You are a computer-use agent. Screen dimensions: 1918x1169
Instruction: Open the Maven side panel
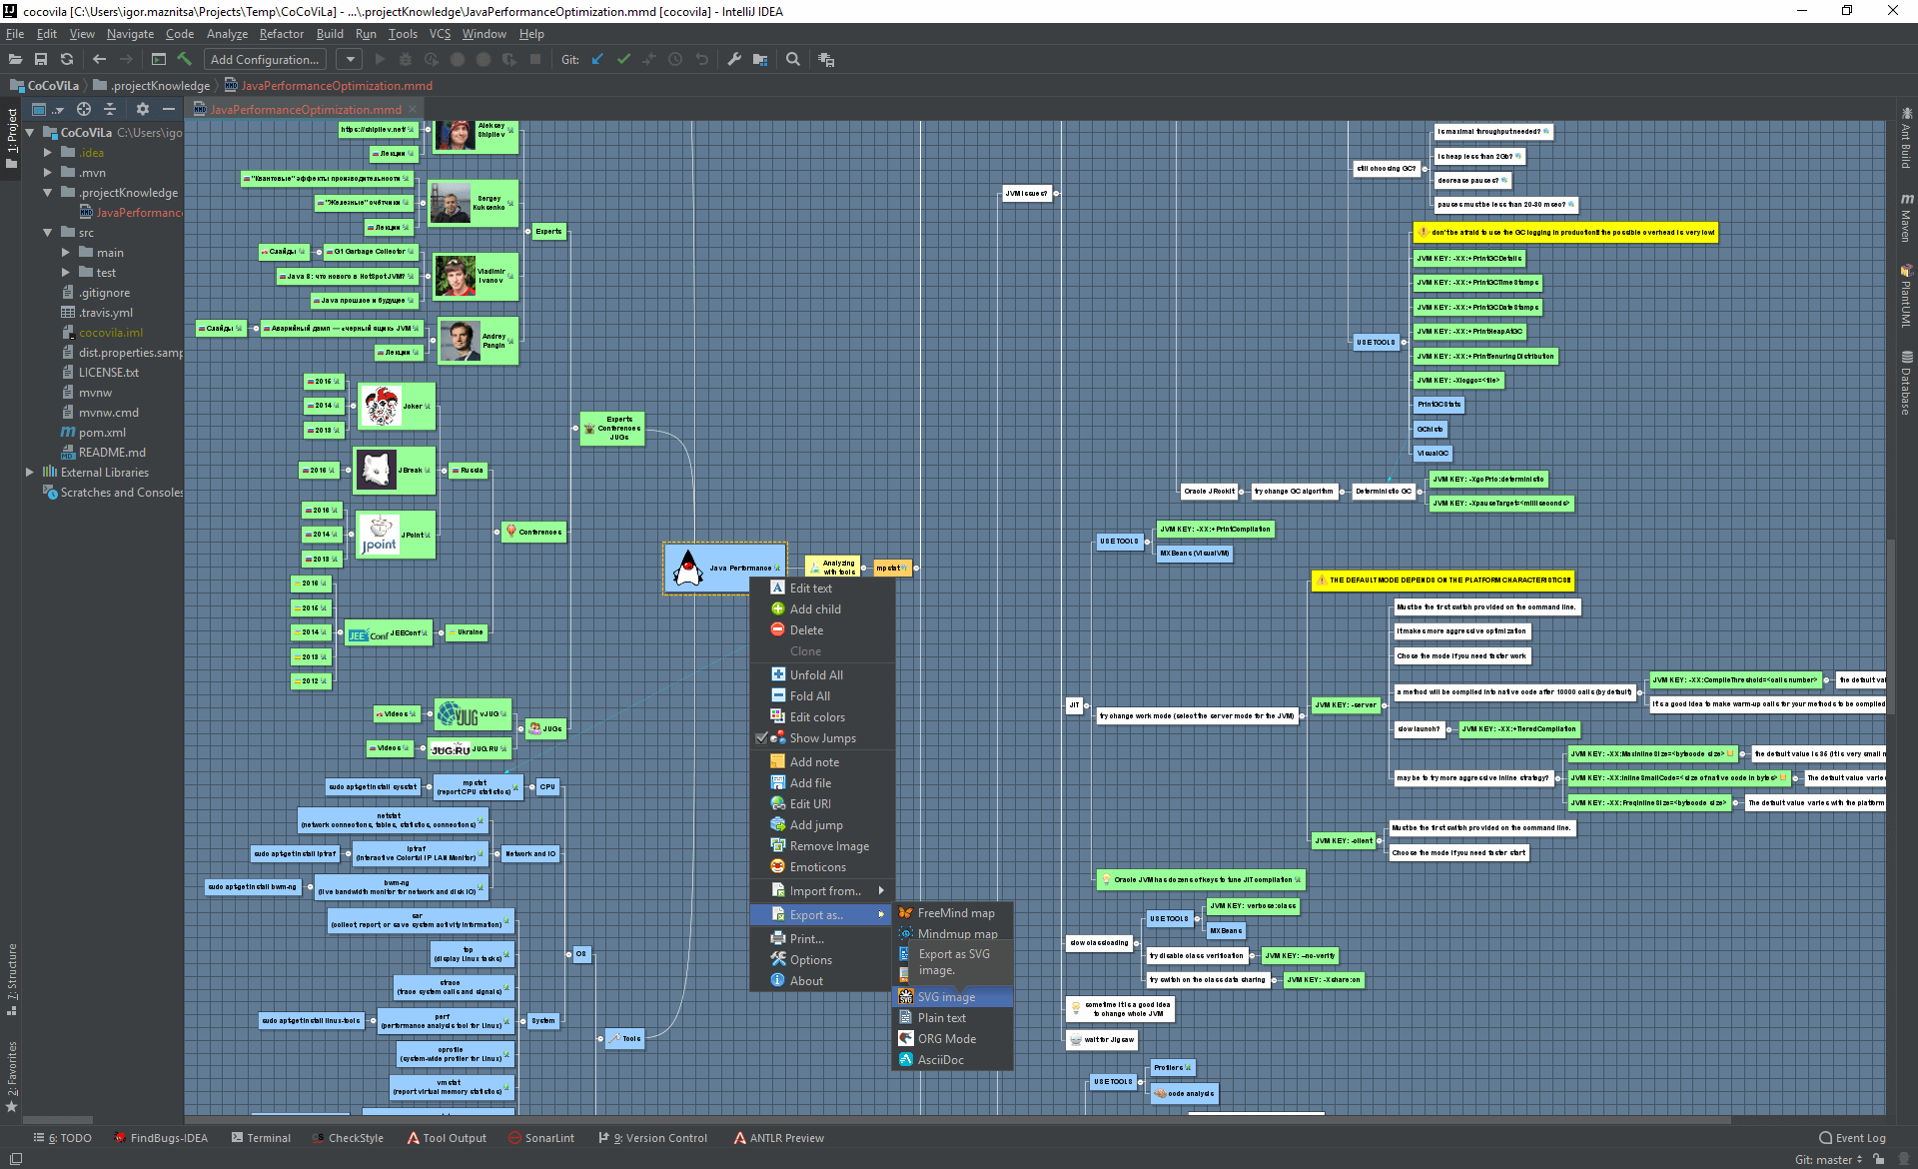[x=1906, y=218]
